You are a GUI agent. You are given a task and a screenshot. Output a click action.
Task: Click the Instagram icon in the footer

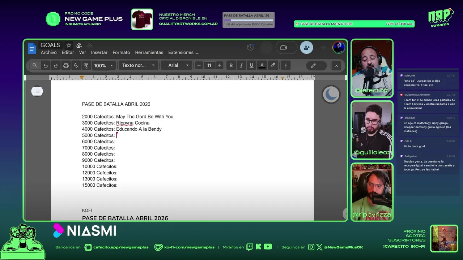click(x=311, y=247)
